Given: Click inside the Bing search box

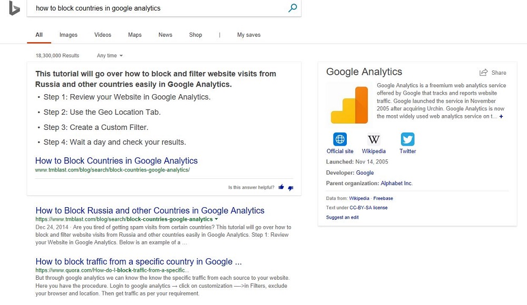Looking at the screenshot, I should pos(157,8).
